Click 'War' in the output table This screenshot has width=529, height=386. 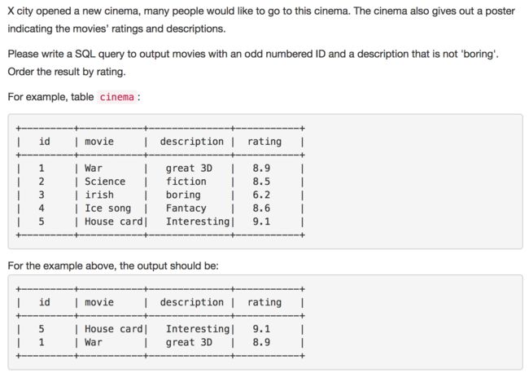coord(93,343)
